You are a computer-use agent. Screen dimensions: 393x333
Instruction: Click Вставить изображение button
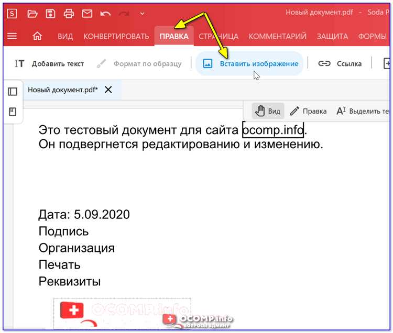pos(249,63)
